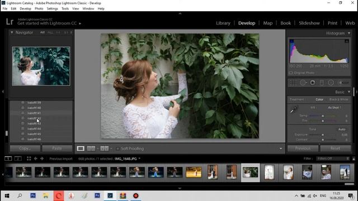Screen dimensions: 358x201
Task: Set treatment to Black & White
Action: (x=339, y=99)
